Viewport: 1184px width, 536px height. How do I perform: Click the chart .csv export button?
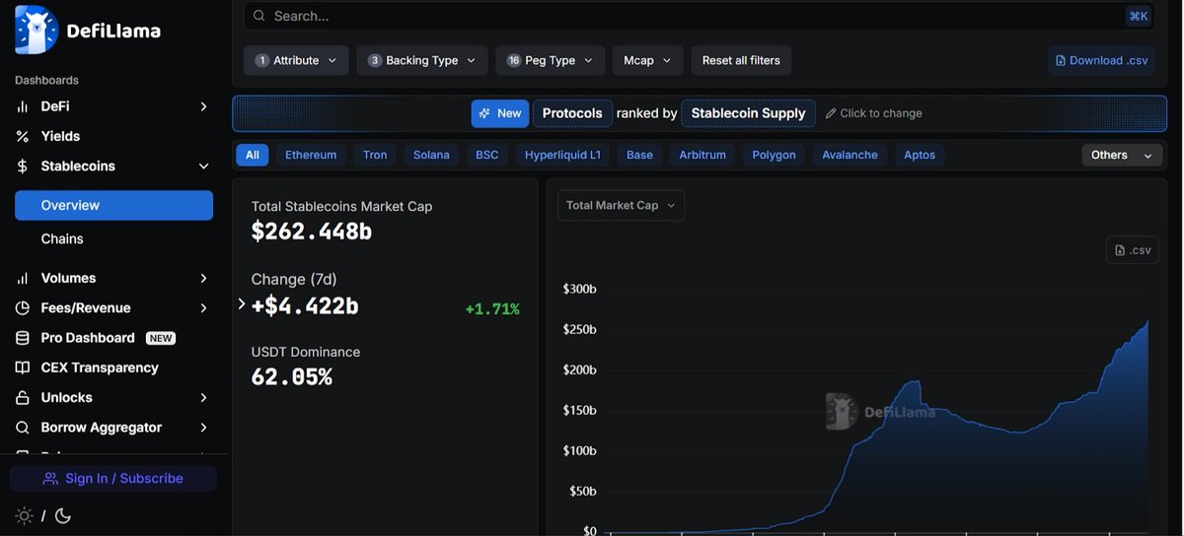1133,250
